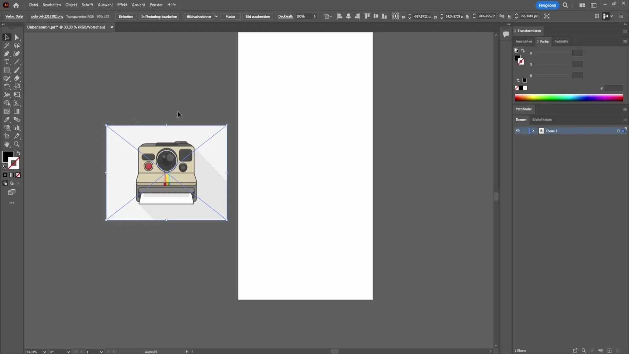
Task: Swap fill and stroke in toolbar
Action: [x=18, y=153]
